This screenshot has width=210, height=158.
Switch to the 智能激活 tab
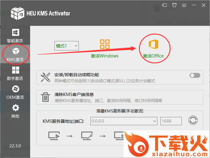pyautogui.click(x=15, y=36)
